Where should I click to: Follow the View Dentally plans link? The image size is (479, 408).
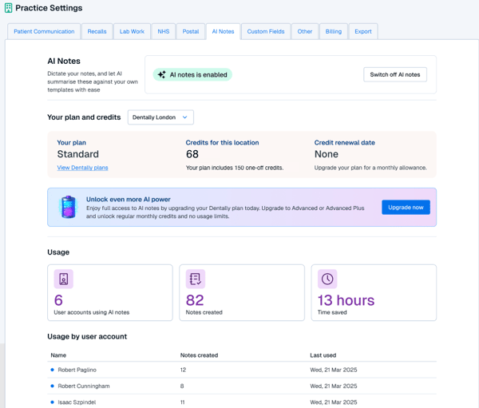[82, 168]
